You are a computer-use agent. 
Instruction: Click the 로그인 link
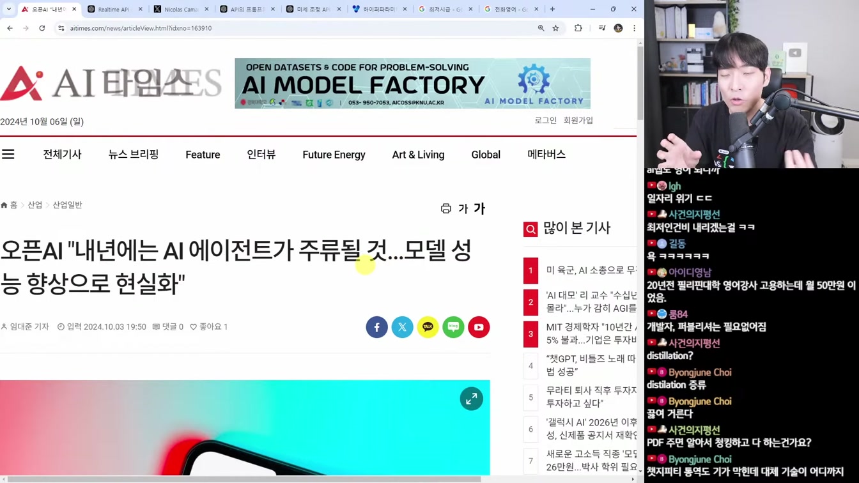545,120
